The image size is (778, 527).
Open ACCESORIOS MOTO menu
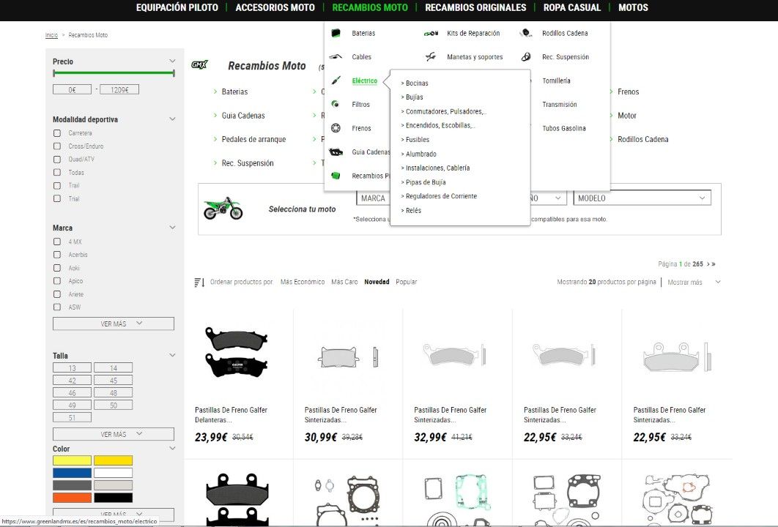pyautogui.click(x=275, y=7)
